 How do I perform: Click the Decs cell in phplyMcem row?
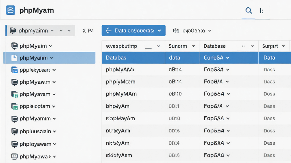point(269,82)
